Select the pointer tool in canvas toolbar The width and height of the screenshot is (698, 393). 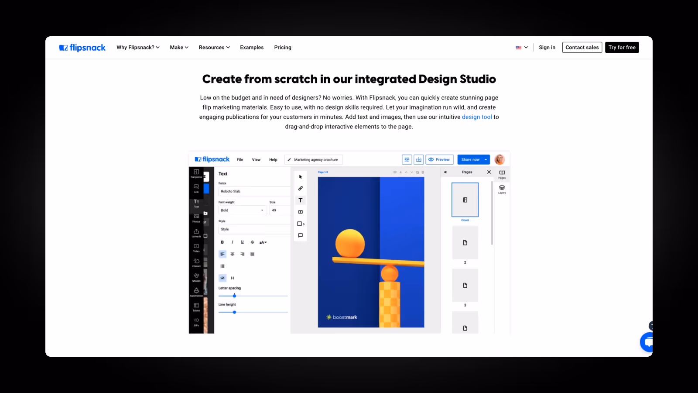301,177
